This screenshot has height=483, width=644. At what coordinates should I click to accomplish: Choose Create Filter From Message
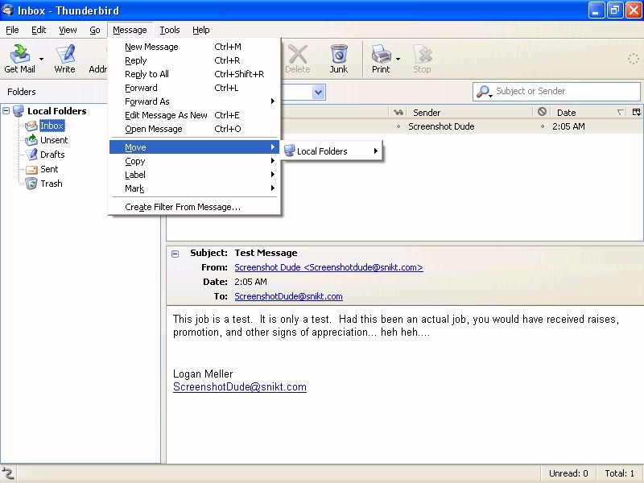pos(195,207)
